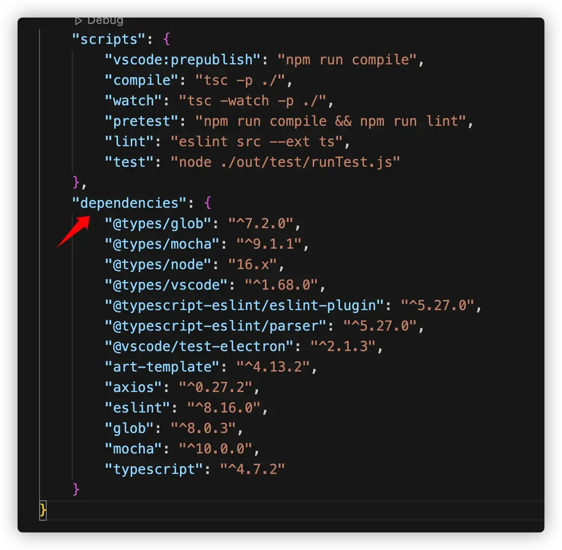
Task: Click the "@vscode/test-electron" dependency name
Action: click(199, 346)
